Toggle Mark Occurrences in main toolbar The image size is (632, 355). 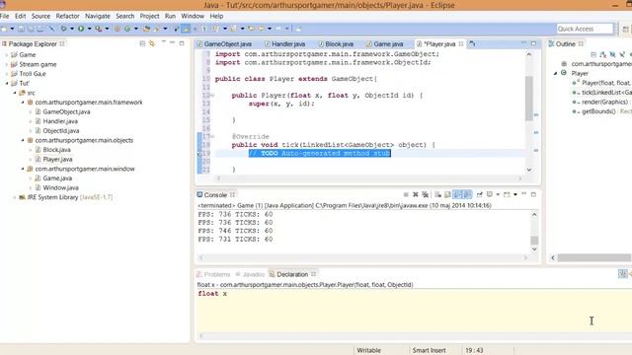point(186,29)
